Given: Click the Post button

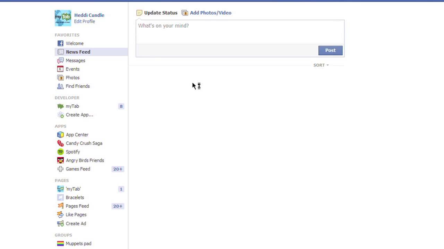Looking at the screenshot, I should tap(330, 50).
